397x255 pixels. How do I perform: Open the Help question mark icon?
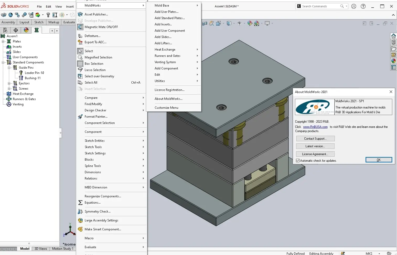[363, 6]
